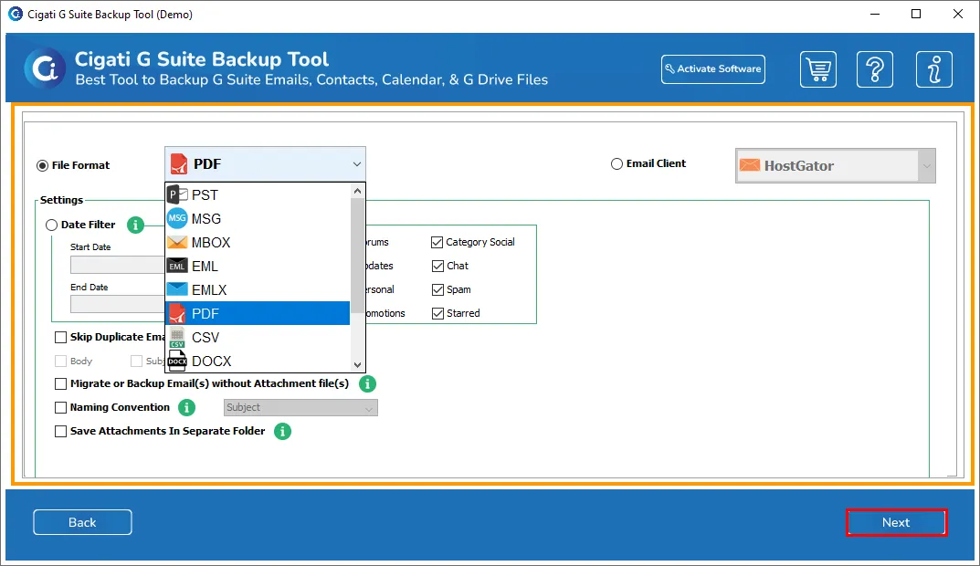980x566 pixels.
Task: Uncheck the Chat checkbox
Action: coord(437,267)
